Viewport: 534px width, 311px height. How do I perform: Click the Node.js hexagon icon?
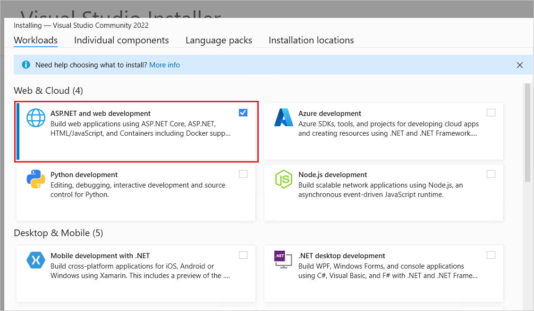coord(283,180)
